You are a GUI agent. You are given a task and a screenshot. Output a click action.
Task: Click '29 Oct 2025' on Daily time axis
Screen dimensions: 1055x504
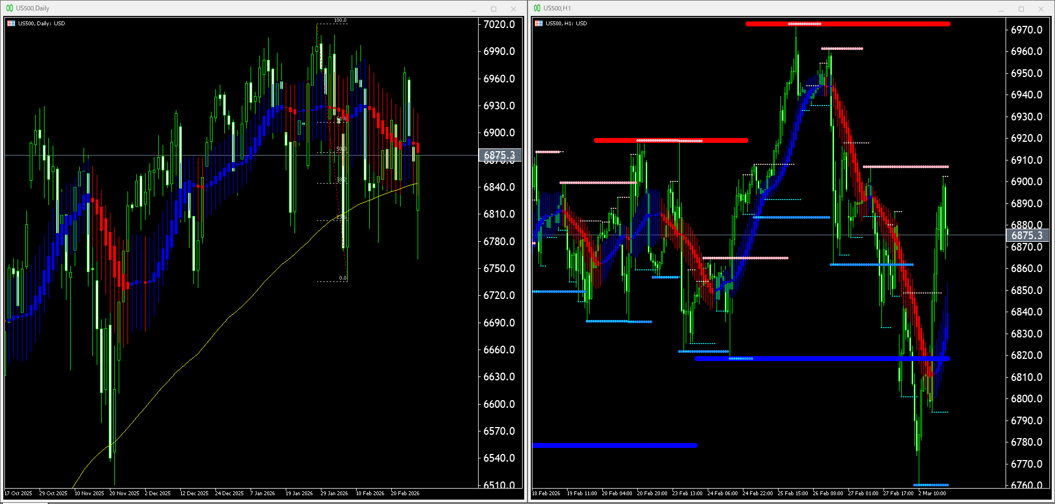click(53, 494)
